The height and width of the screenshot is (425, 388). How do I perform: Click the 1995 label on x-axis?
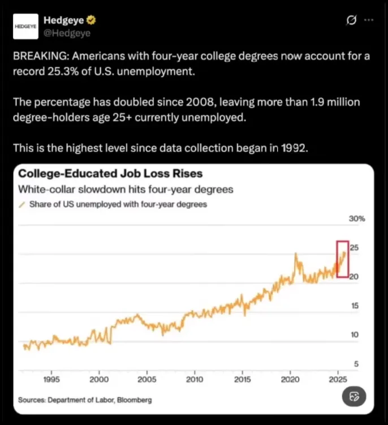(x=51, y=379)
